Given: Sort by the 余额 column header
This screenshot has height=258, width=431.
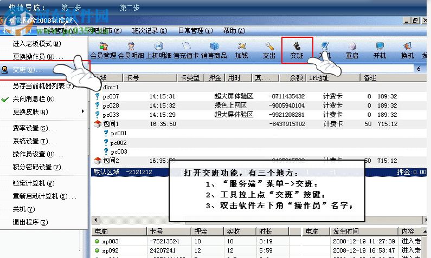Looking at the screenshot, I should [x=293, y=78].
